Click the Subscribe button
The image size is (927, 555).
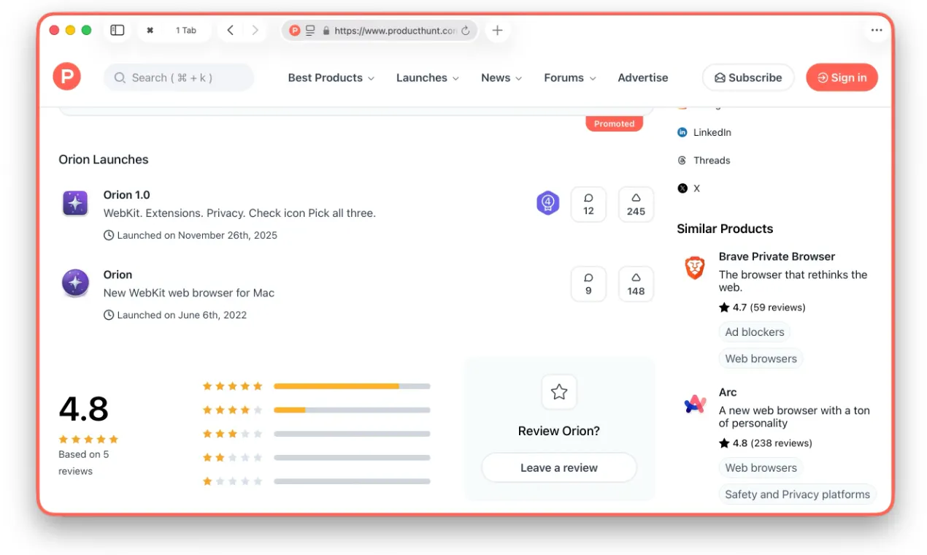pos(748,77)
